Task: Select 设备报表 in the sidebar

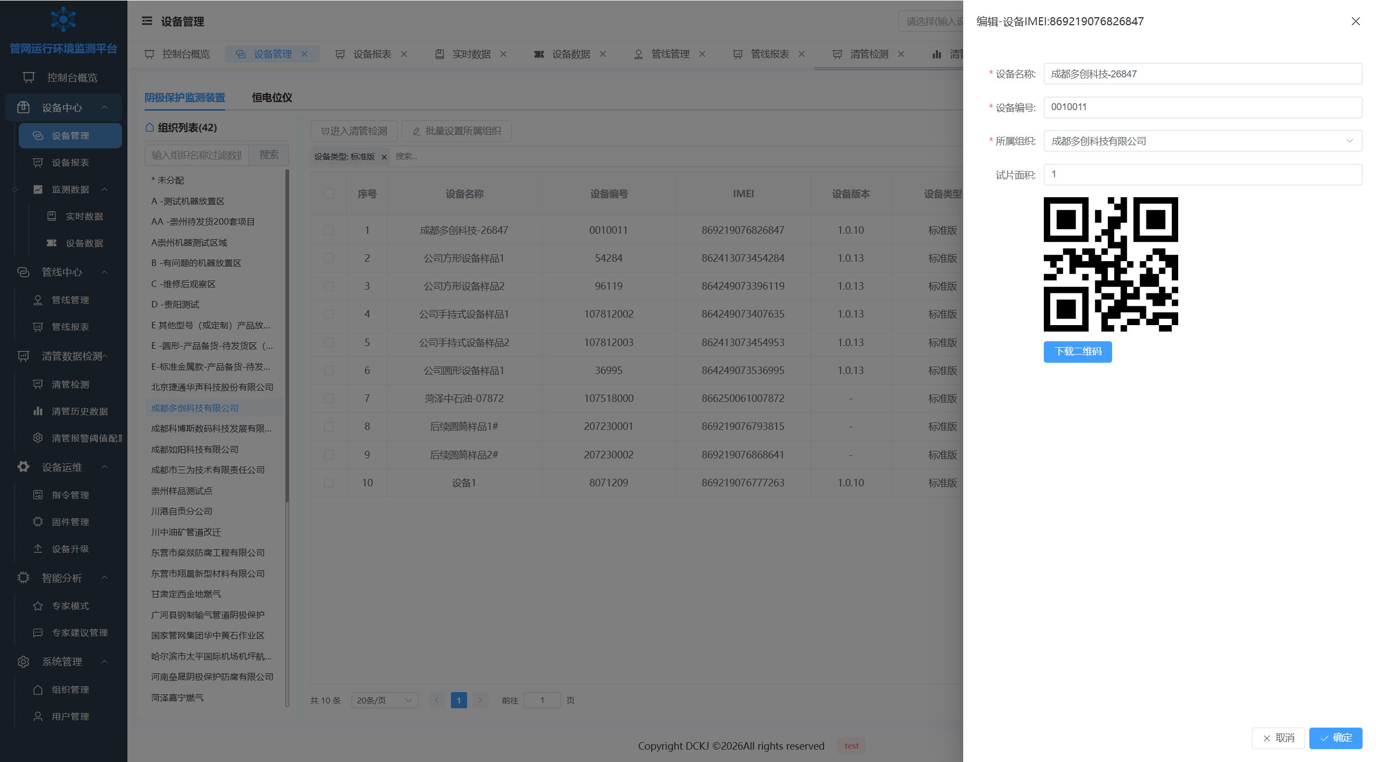Action: pos(70,162)
